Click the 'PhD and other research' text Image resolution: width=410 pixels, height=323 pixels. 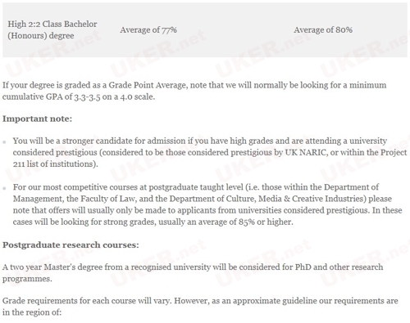(339, 267)
